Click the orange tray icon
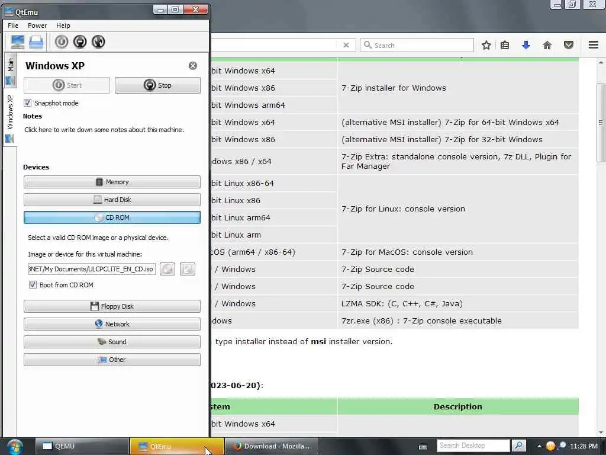 pos(551,446)
